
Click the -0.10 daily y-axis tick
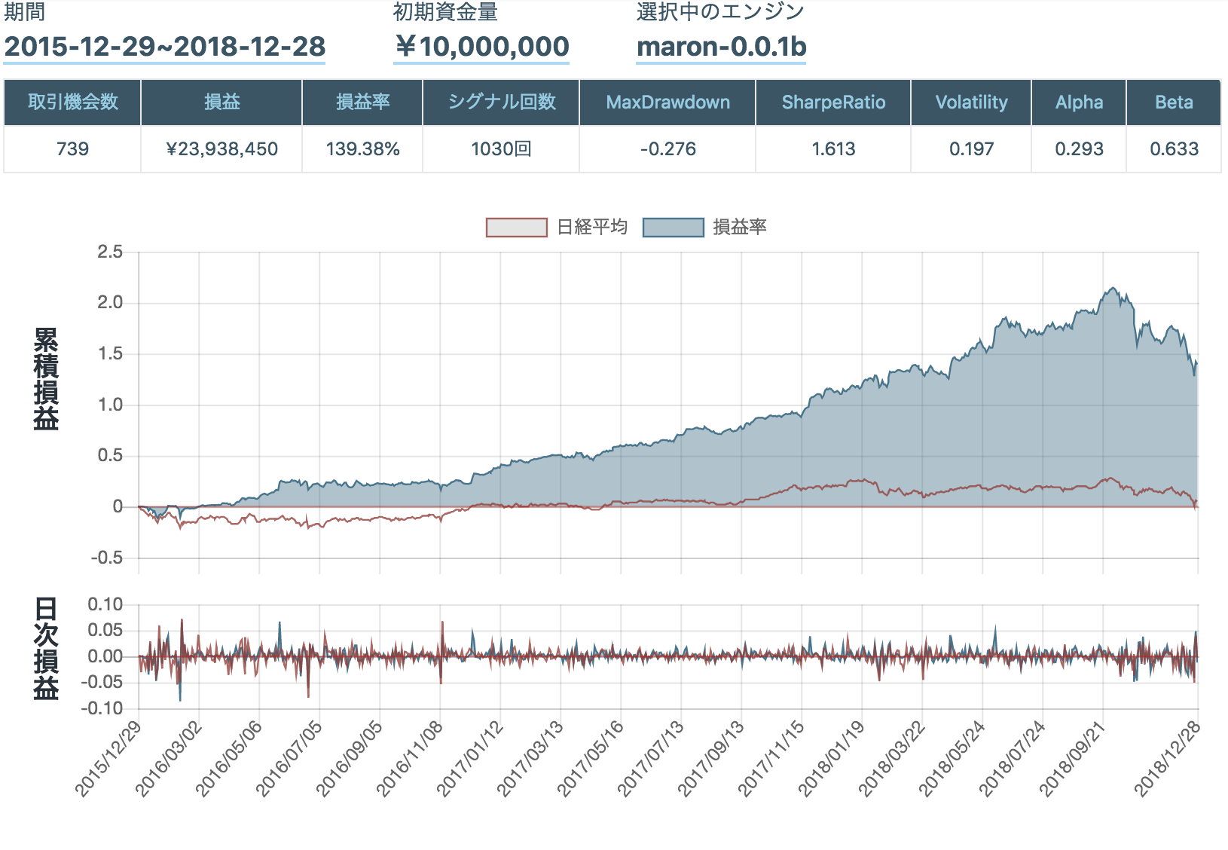tap(102, 708)
